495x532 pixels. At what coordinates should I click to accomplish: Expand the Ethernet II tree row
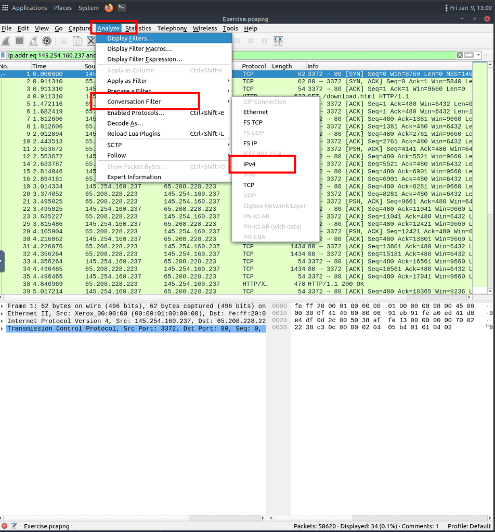pos(3,314)
